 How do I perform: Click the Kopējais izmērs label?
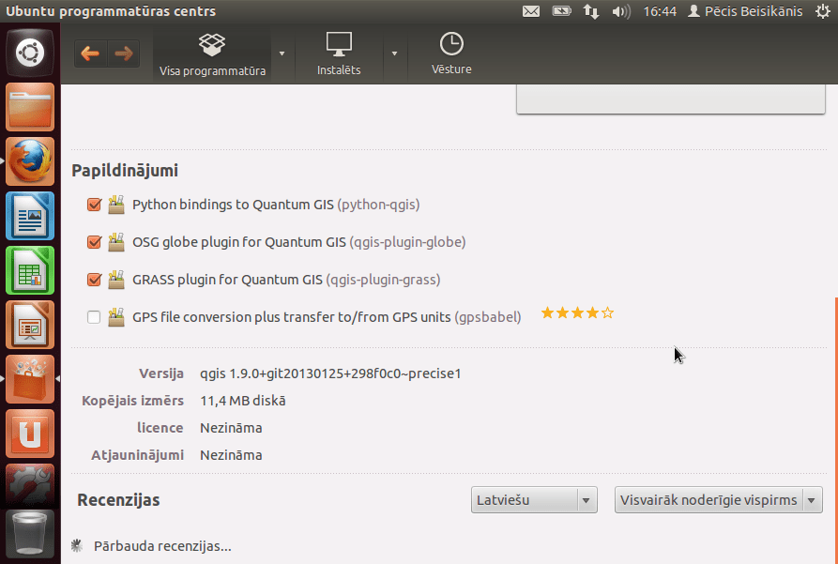click(132, 401)
